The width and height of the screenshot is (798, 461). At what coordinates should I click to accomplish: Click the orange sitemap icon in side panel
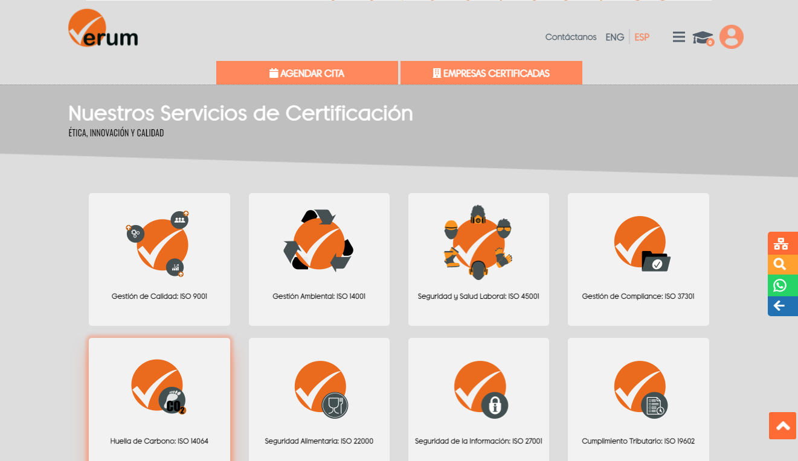pos(782,243)
